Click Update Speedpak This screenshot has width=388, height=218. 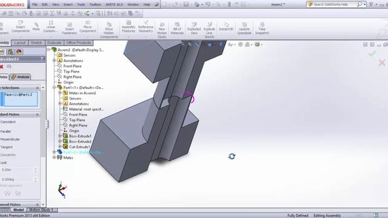pyautogui.click(x=244, y=28)
